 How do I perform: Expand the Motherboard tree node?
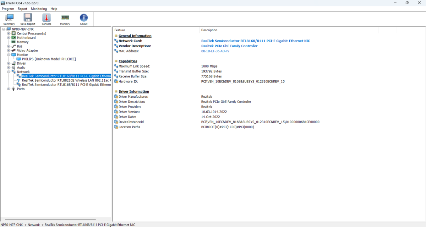coord(9,38)
